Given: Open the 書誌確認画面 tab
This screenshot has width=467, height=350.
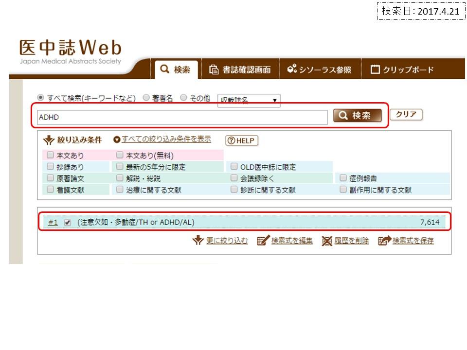Looking at the screenshot, I should (240, 70).
